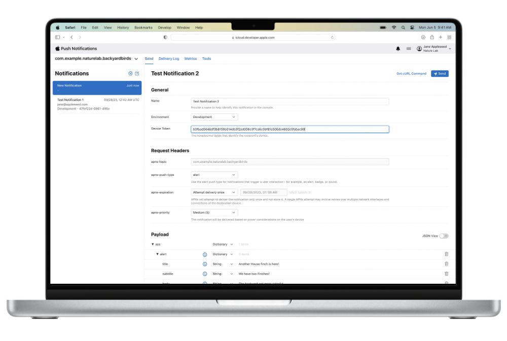Click the blue Send button
The height and width of the screenshot is (341, 507).
(x=440, y=73)
